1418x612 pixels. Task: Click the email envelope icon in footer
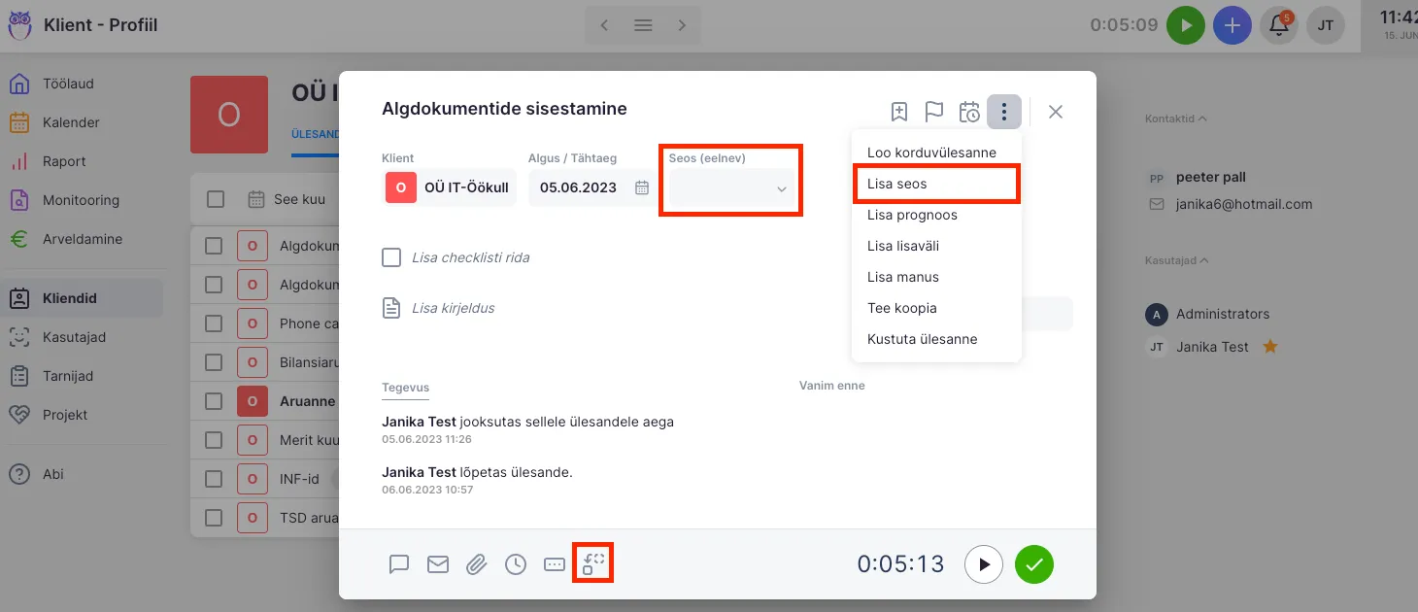point(438,564)
